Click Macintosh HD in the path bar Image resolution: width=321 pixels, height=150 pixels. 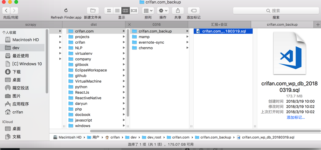point(68,137)
